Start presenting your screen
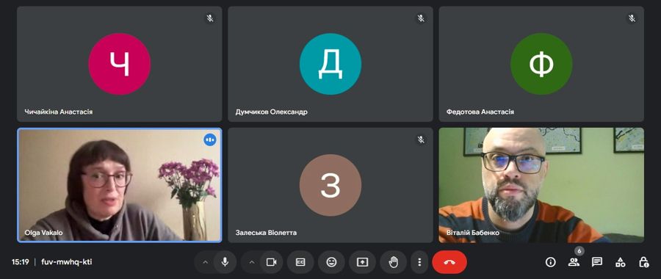This screenshot has height=279, width=661. pyautogui.click(x=362, y=262)
